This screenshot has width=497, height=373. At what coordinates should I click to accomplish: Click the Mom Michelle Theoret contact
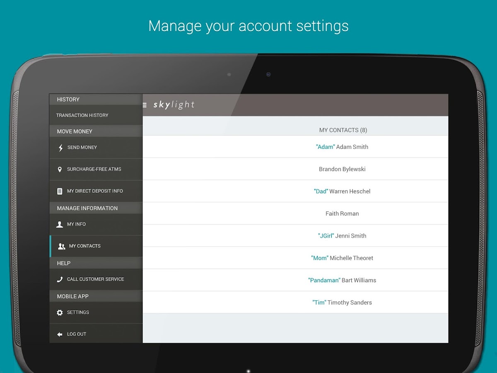click(342, 258)
